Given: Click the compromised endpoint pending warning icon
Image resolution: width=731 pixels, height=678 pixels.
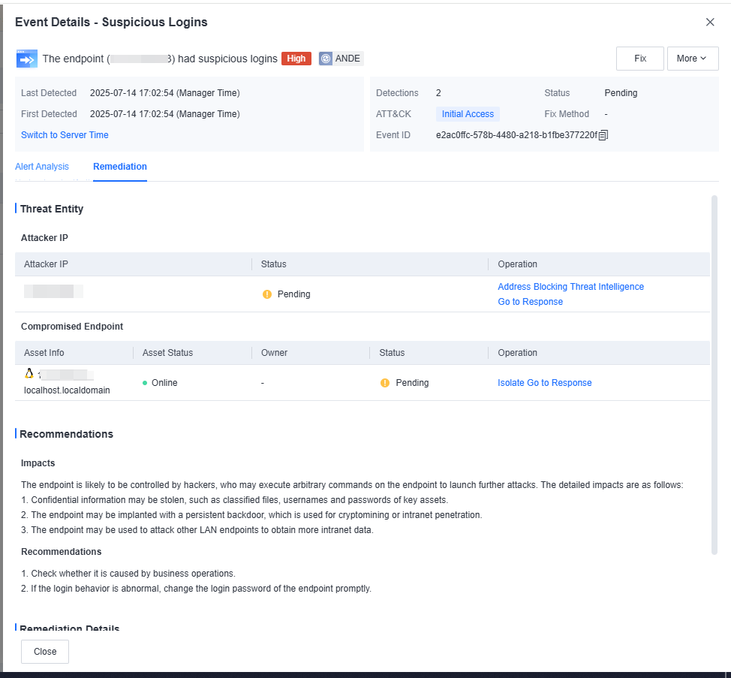Looking at the screenshot, I should (384, 383).
